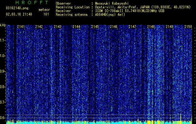The image size is (196, 124).
Task: Click the 2150 time marker
Action: (x=188, y=27)
